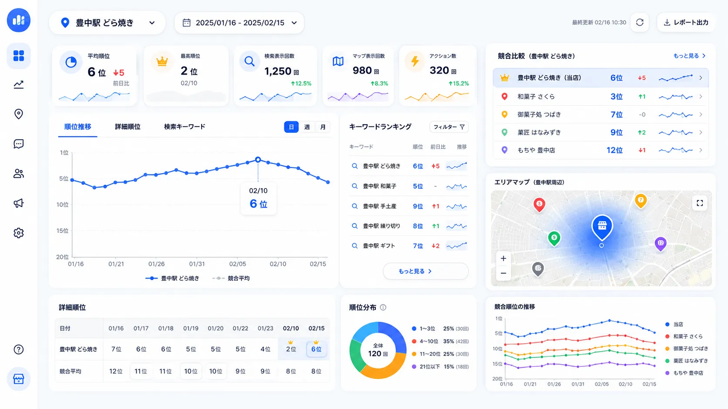Click the highlighted 02/10 point on rank chart
Viewport: 728px width, 409px height.
258,160
